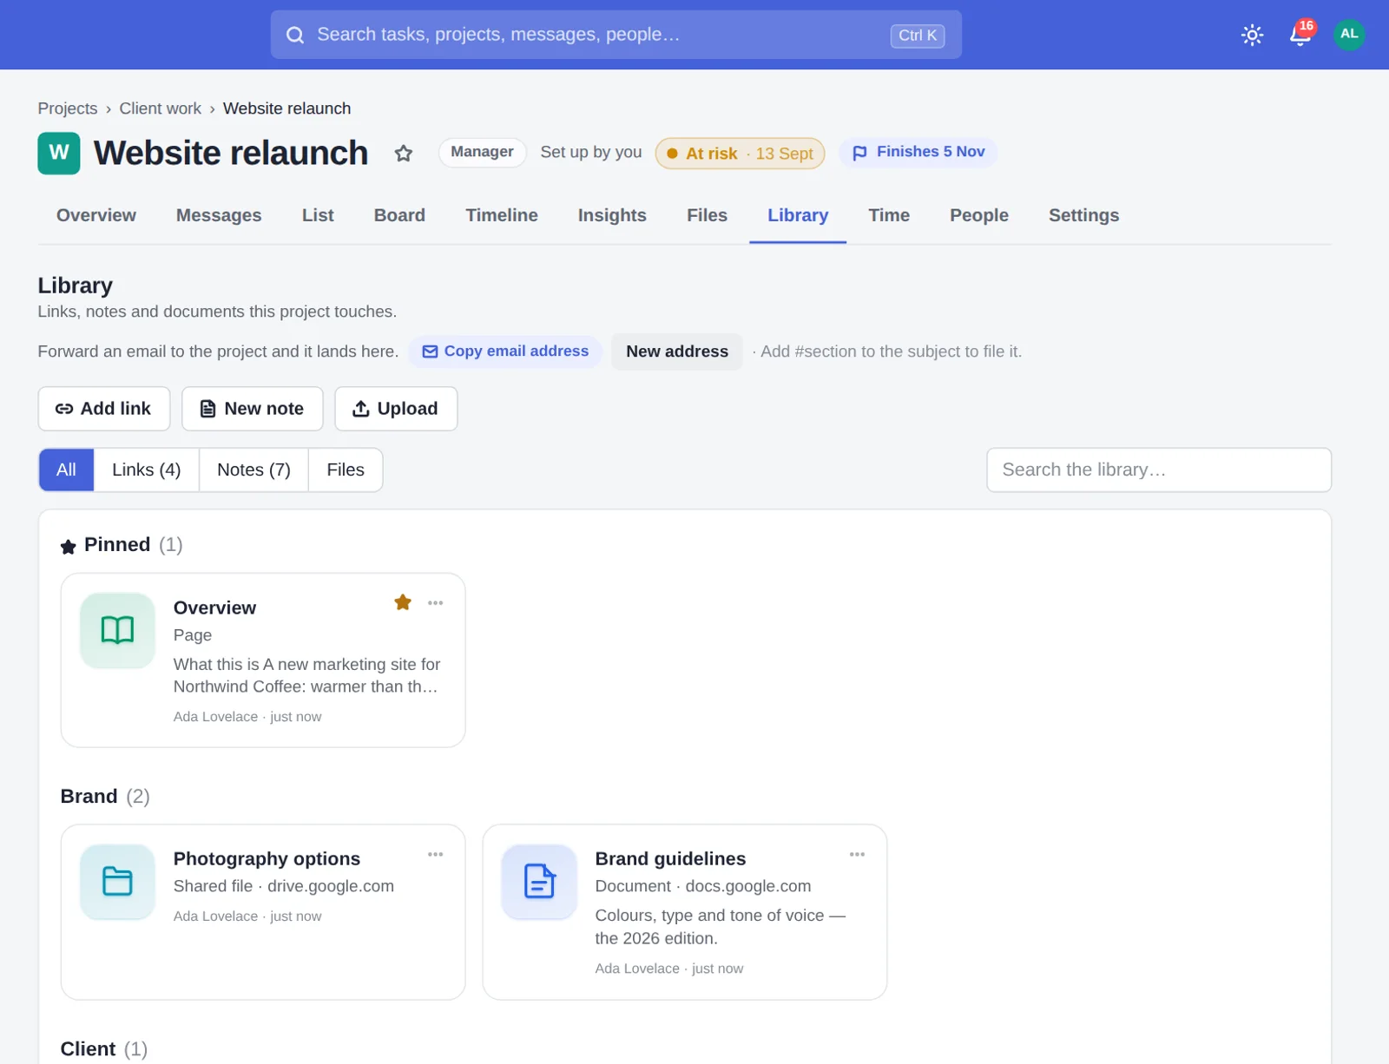The width and height of the screenshot is (1389, 1064).
Task: Open the Board tab
Action: [x=399, y=215]
